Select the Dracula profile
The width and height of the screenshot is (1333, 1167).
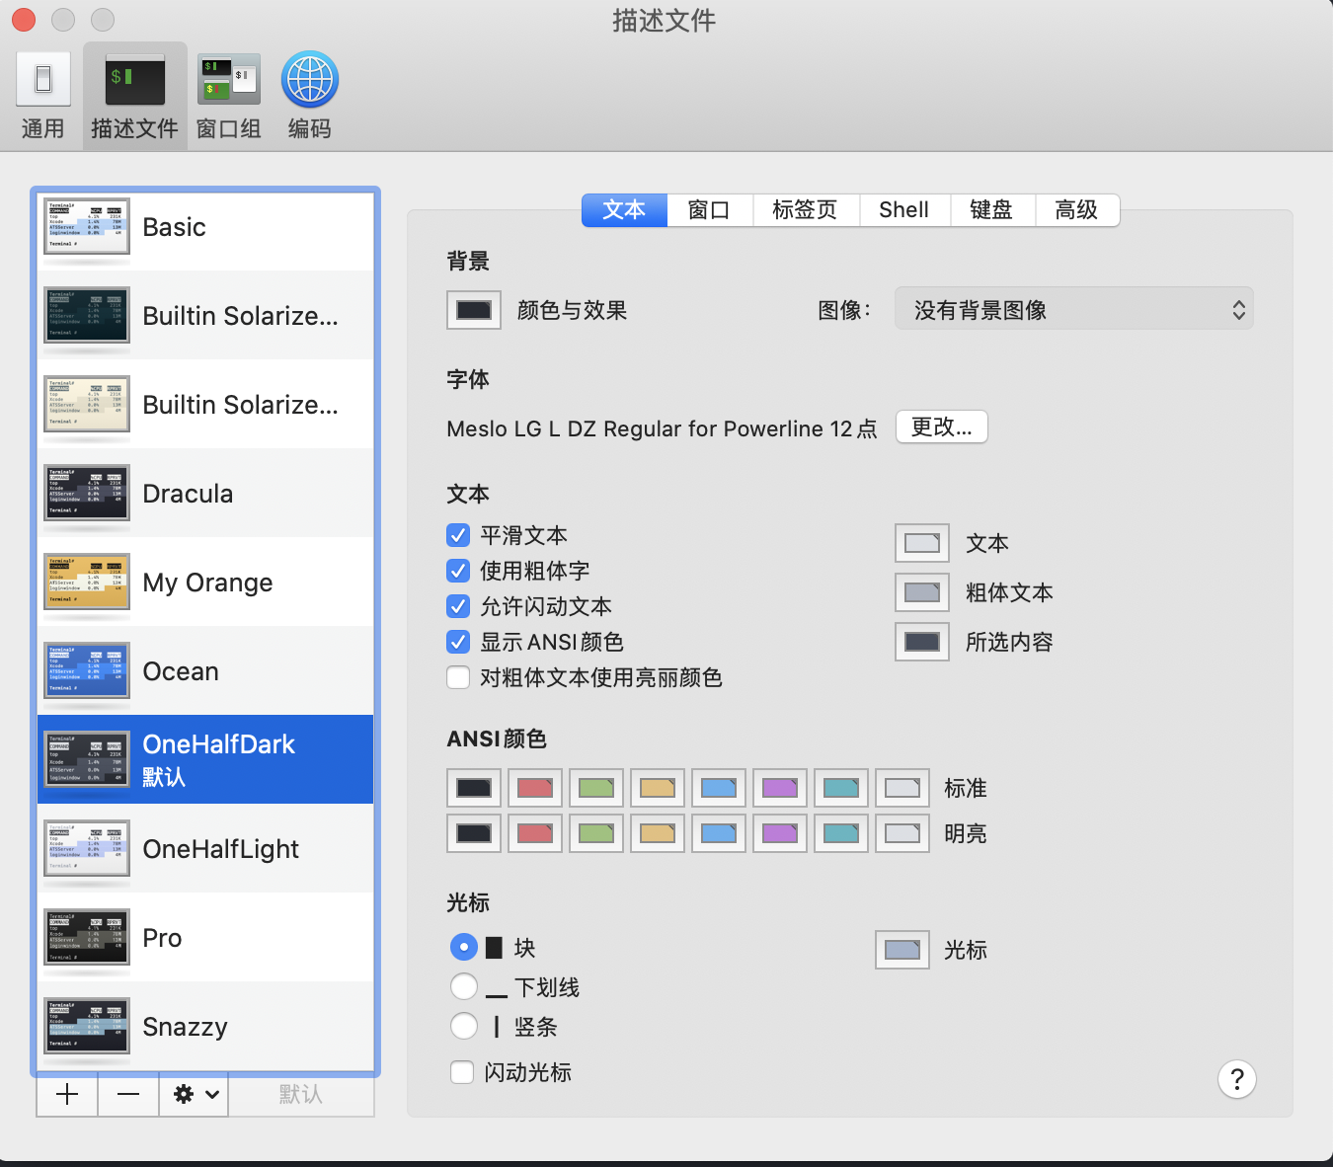click(x=205, y=493)
